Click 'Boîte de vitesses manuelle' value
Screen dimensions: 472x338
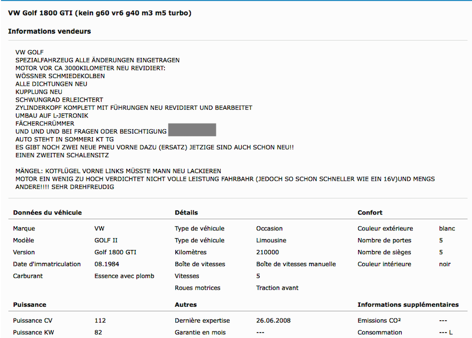point(296,264)
